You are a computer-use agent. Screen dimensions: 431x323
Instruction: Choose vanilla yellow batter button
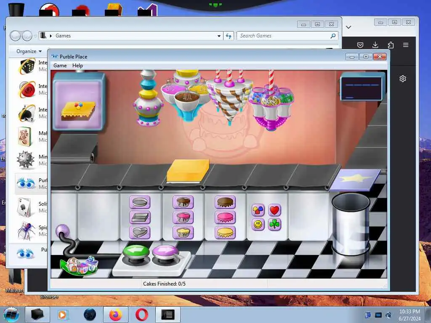click(183, 232)
